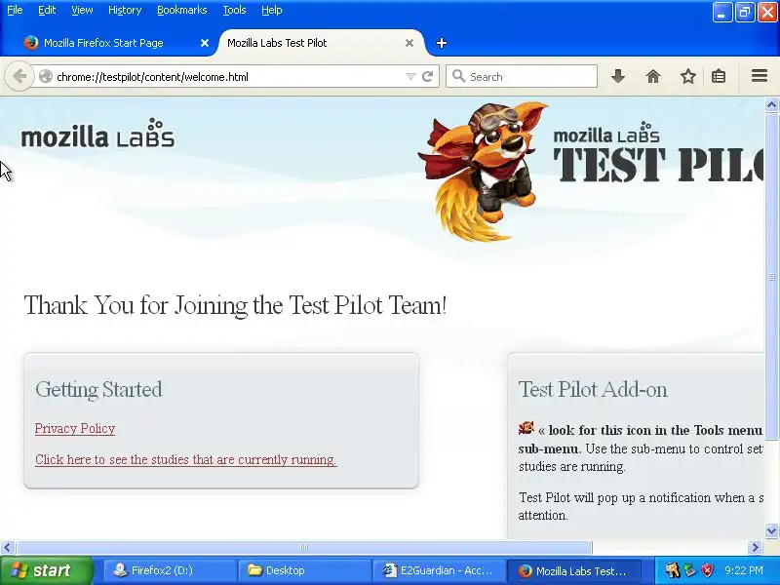Click the Thank You for Joining heading
The image size is (780, 585).
click(x=235, y=305)
